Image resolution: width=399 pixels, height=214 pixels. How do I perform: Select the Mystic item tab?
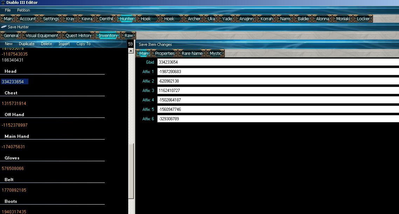click(215, 53)
